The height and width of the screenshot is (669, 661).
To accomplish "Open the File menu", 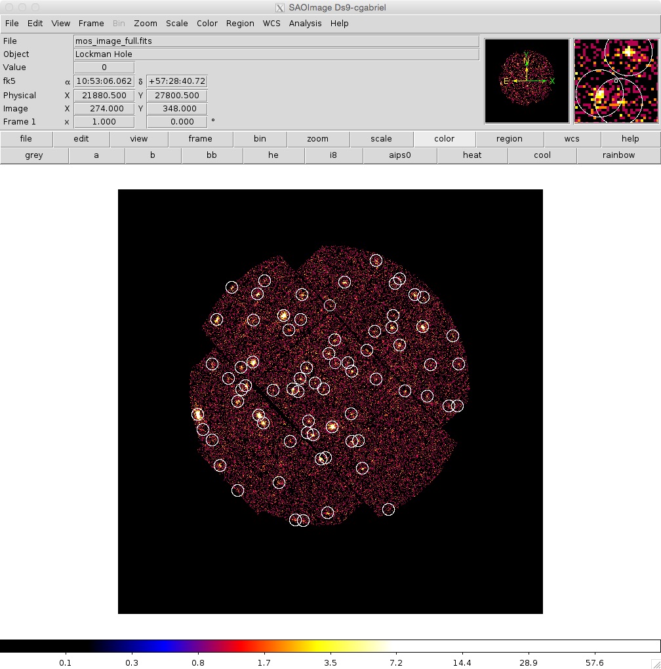I will (x=12, y=24).
